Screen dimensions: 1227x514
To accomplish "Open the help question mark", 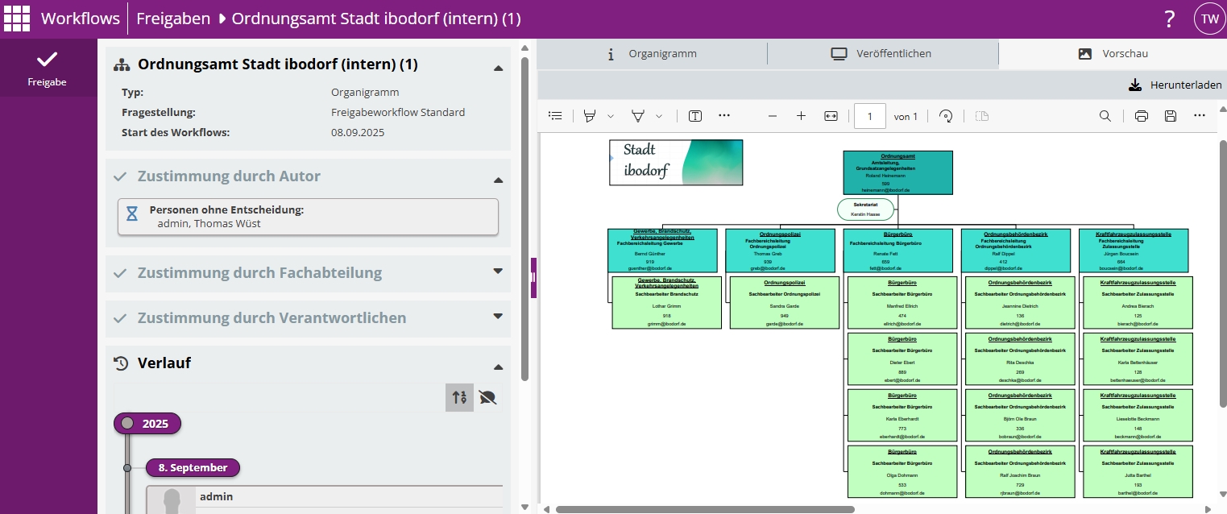I will tap(1169, 19).
